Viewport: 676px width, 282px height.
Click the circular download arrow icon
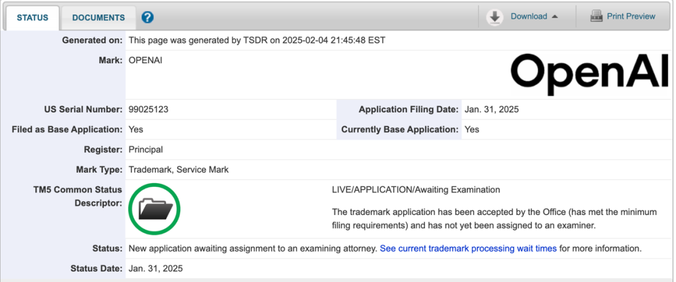coord(495,17)
